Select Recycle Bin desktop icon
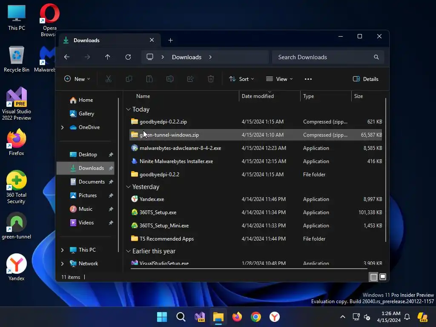 pos(17,59)
